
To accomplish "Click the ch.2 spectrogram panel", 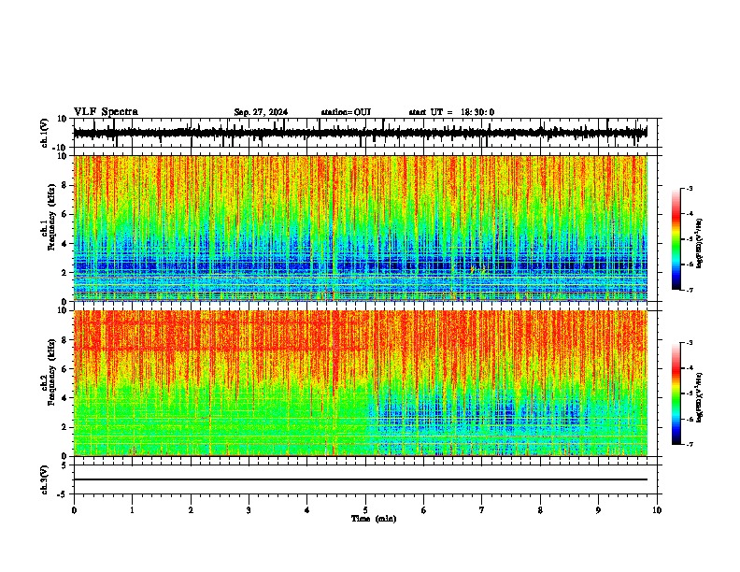I will pos(361,383).
